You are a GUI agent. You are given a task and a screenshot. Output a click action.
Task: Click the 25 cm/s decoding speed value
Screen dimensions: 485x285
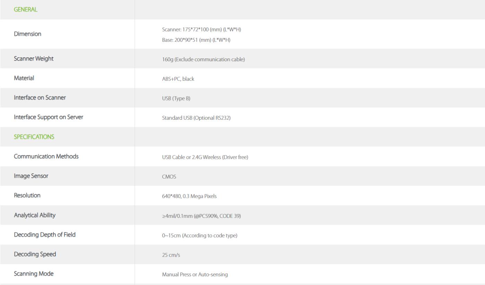point(171,255)
